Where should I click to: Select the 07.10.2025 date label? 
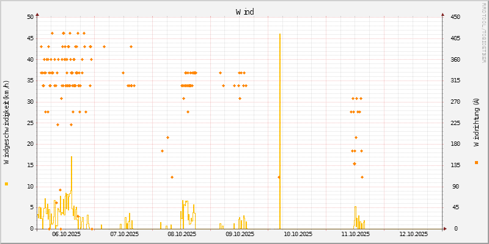(124, 234)
